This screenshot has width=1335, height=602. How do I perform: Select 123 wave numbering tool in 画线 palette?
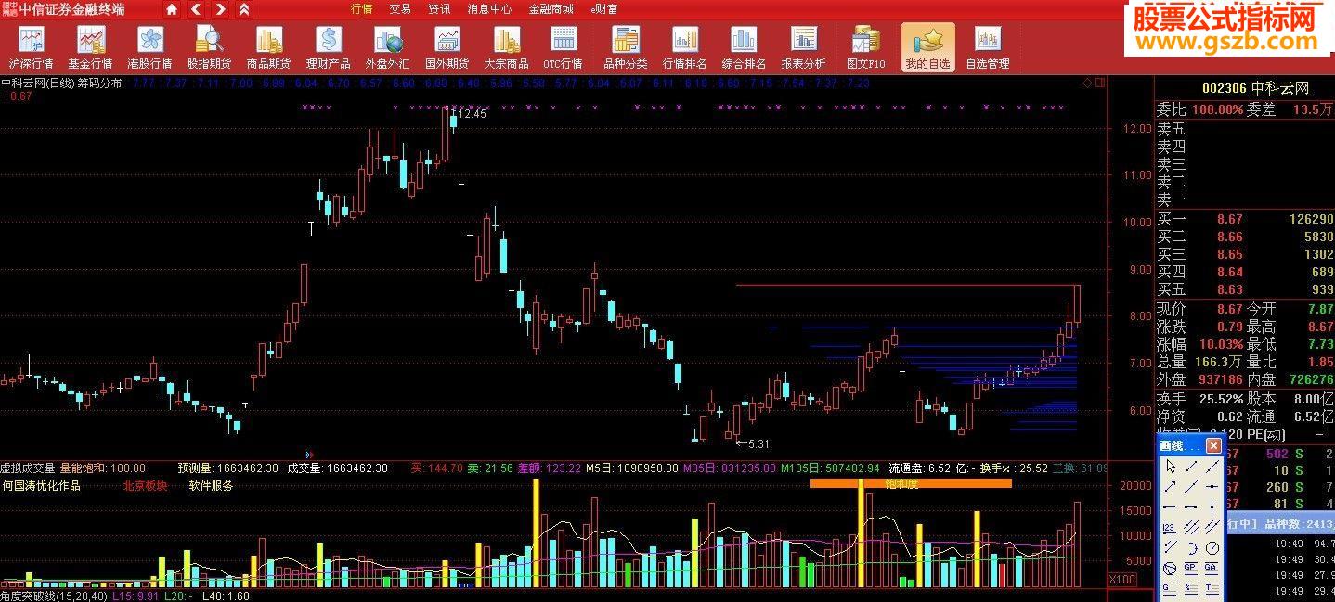coord(1170,528)
